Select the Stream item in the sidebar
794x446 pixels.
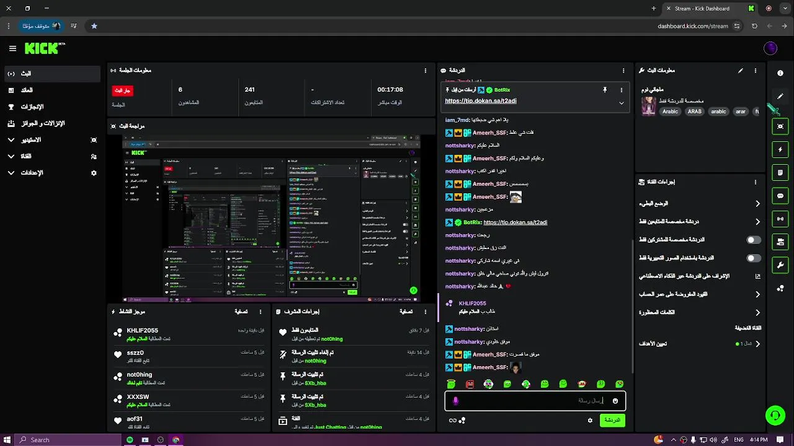tap(52, 74)
